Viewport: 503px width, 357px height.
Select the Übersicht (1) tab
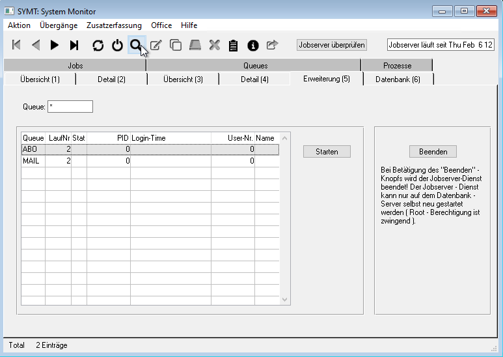(x=40, y=79)
